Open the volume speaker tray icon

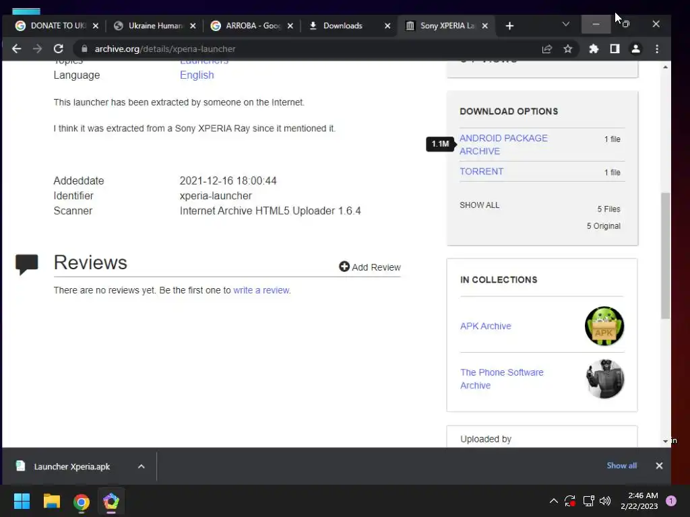pyautogui.click(x=606, y=501)
